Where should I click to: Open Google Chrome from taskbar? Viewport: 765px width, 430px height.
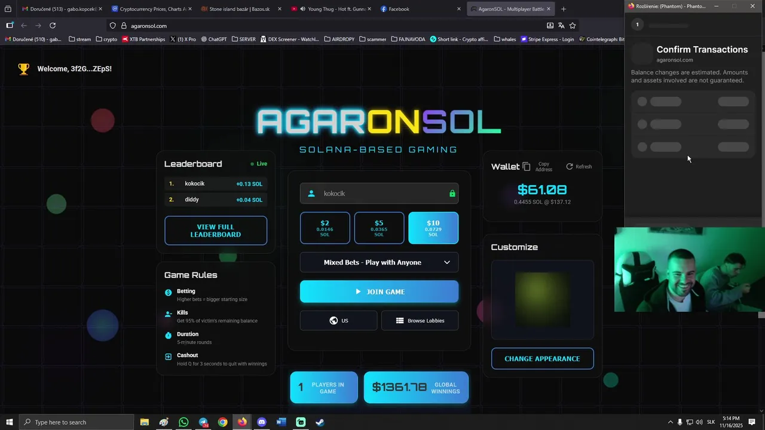(222, 422)
